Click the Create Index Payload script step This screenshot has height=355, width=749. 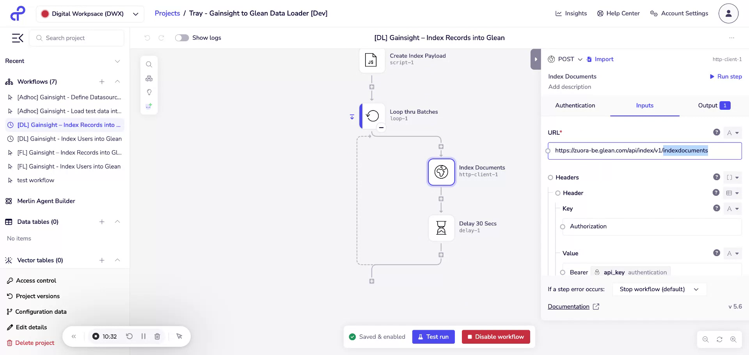tap(371, 60)
